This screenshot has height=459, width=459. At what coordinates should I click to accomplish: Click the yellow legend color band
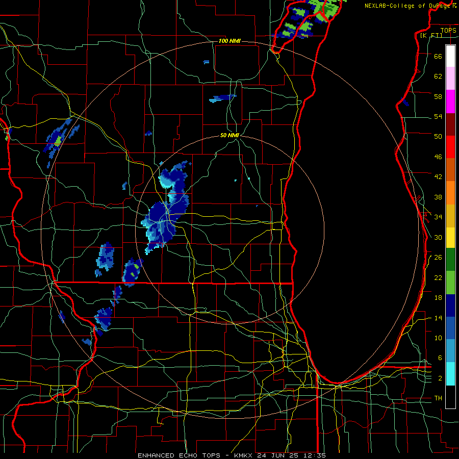click(x=450, y=238)
